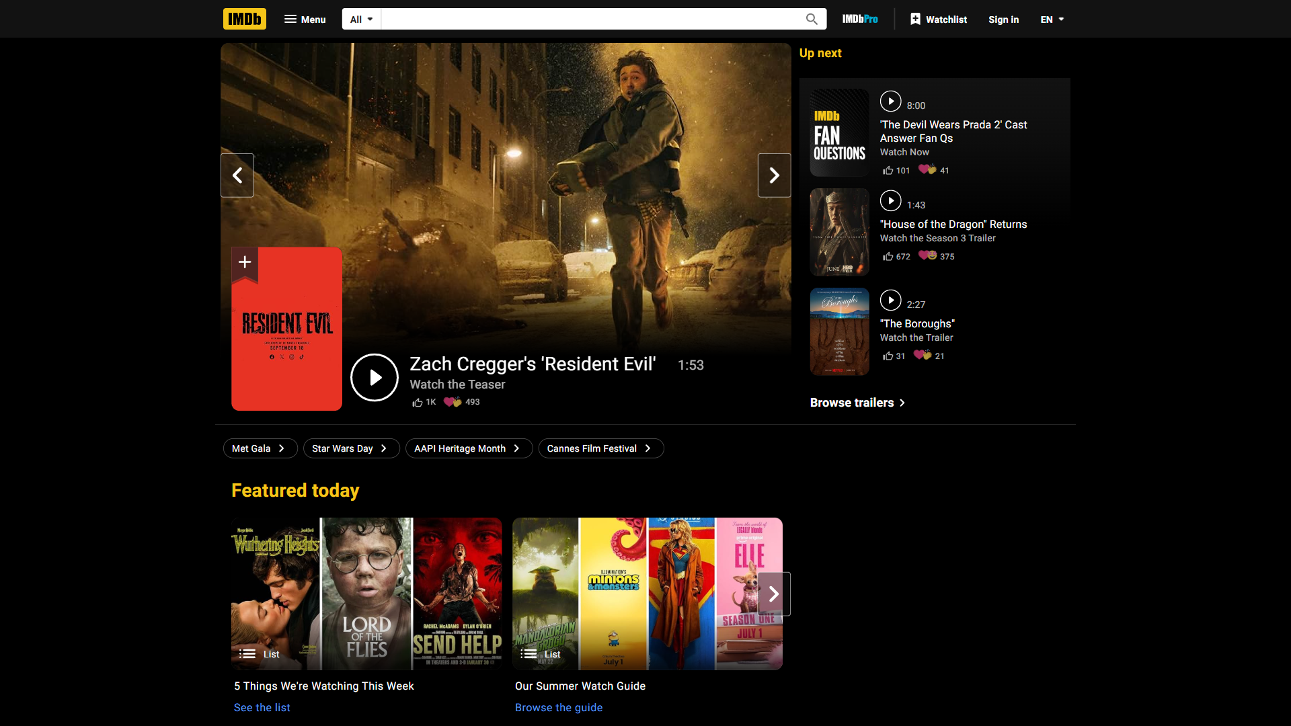Click thumbs-up showing 31 likes
The height and width of the screenshot is (726, 1291).
[x=894, y=356]
